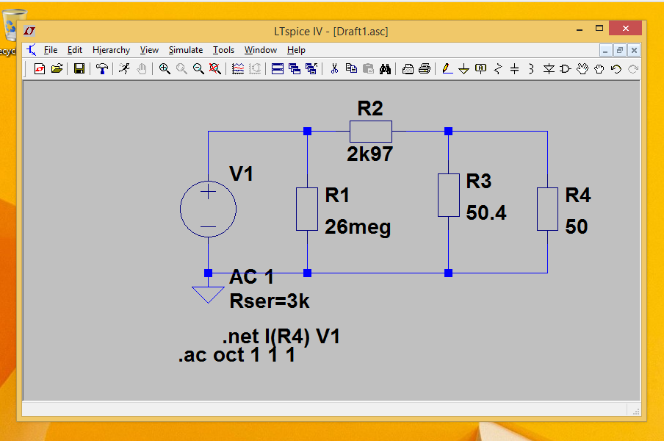The image size is (664, 441).
Task: Select the Resistor component tool
Action: 498,68
